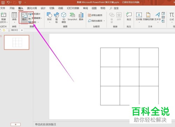Image resolution: width=175 pixels, height=127 pixels.
Task: Click the slide number icon in 文本 group
Action: tap(163, 17)
